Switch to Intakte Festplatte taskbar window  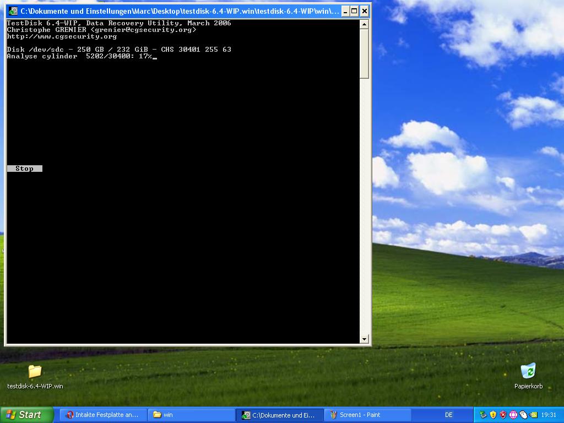coord(102,415)
